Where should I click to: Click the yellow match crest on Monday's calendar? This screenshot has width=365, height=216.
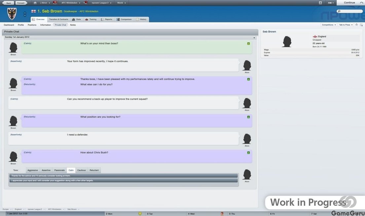pyautogui.click(x=140, y=214)
